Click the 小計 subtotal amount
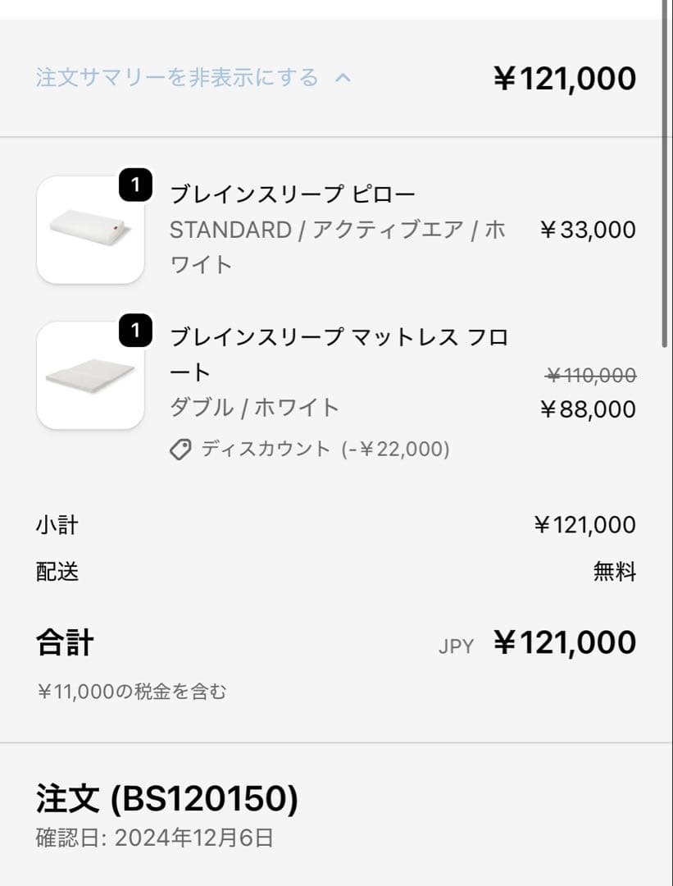 click(584, 525)
